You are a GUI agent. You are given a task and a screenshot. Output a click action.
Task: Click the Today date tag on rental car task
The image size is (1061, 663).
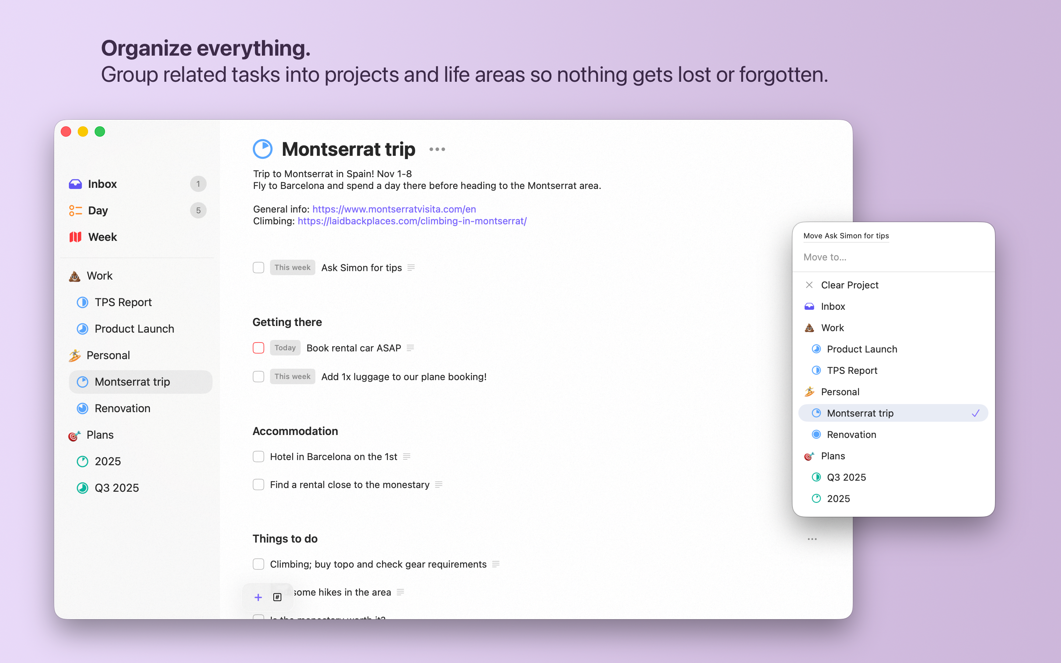[x=285, y=348]
